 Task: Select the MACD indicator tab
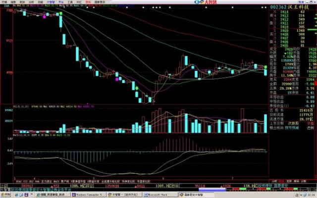coord(56,182)
